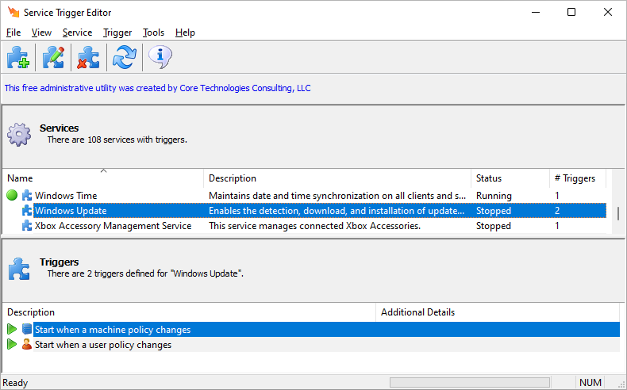This screenshot has height=390, width=627.
Task: Click the triggers Description column header
Action: click(189, 312)
